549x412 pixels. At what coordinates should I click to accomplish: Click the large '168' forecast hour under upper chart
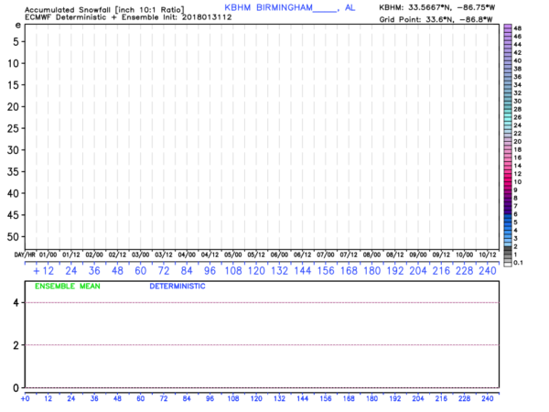click(x=349, y=271)
